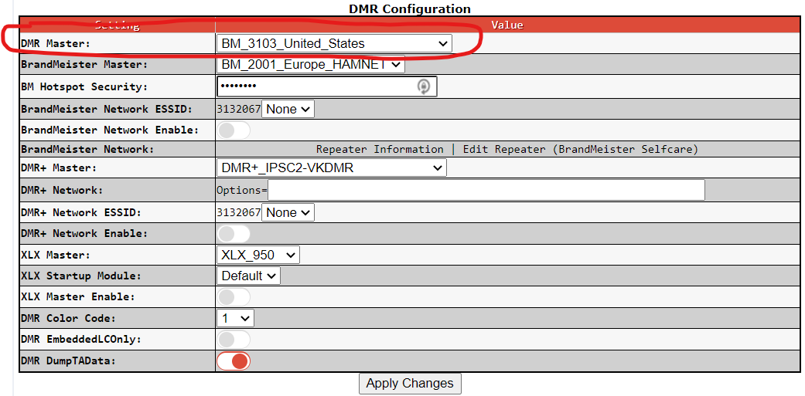Open the XLX Master dropdown
This screenshot has width=805, height=396.
point(258,255)
